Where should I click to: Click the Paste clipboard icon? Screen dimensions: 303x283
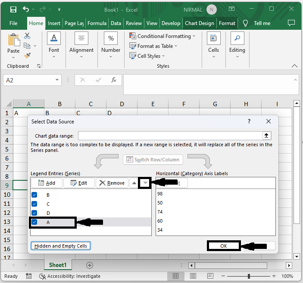pos(13,40)
